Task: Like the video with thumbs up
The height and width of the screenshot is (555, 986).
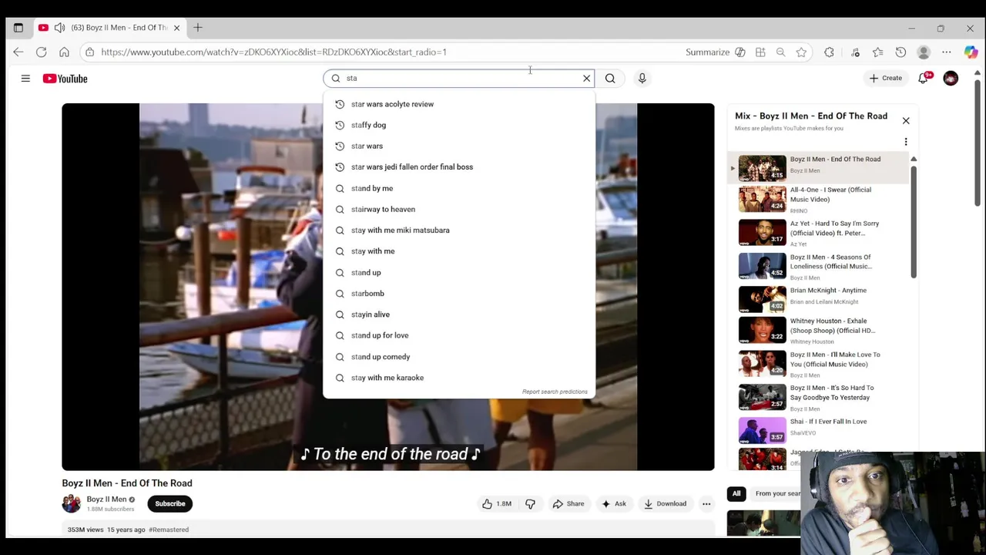Action: (x=497, y=504)
